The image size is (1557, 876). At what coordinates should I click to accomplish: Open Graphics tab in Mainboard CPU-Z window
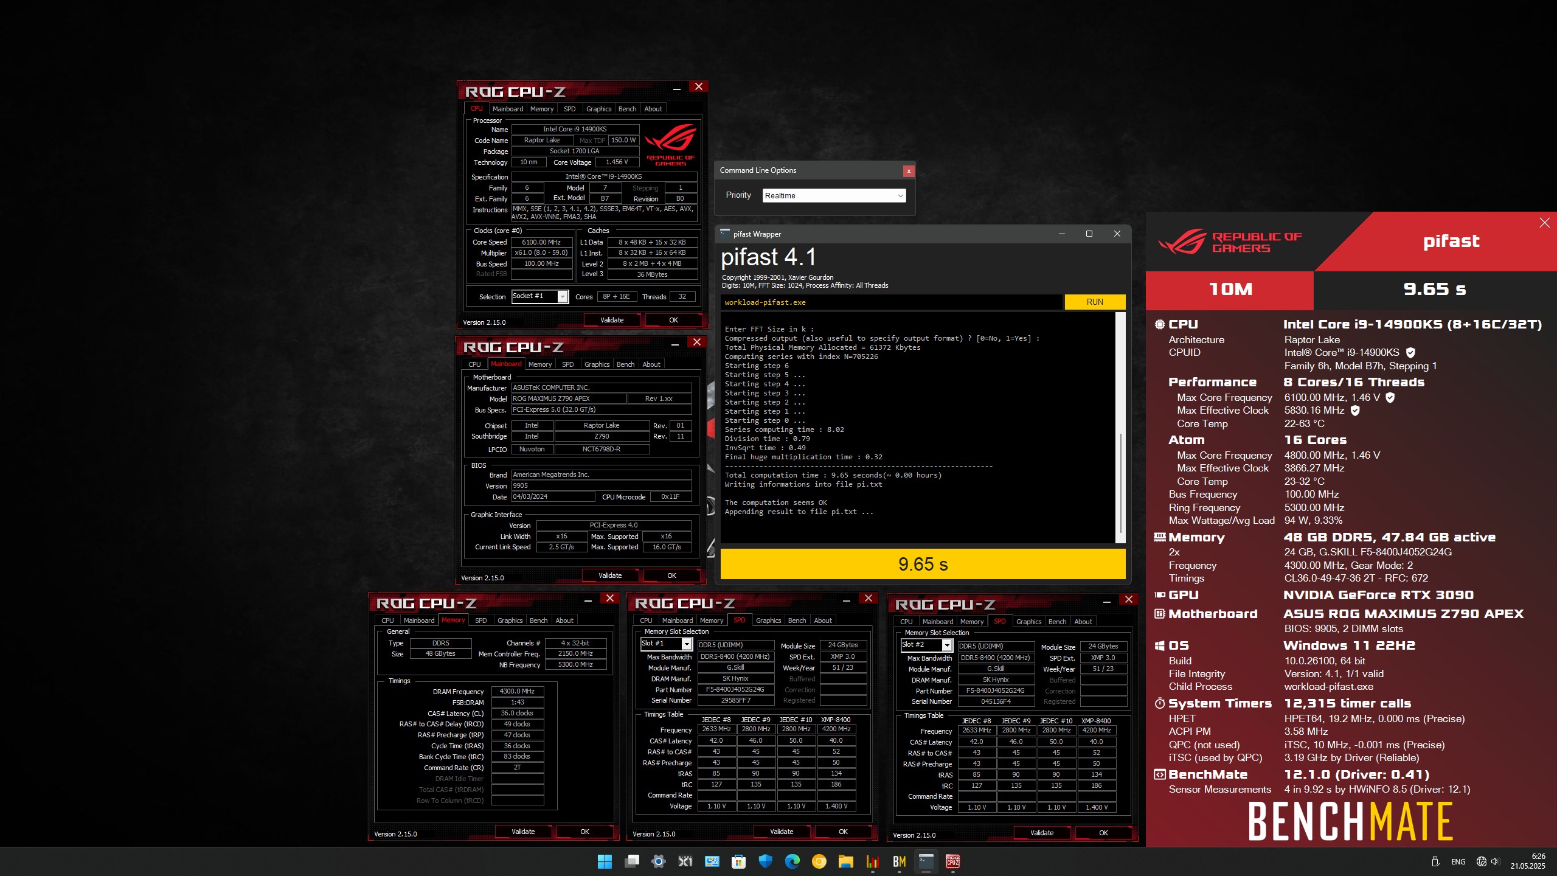(x=597, y=364)
